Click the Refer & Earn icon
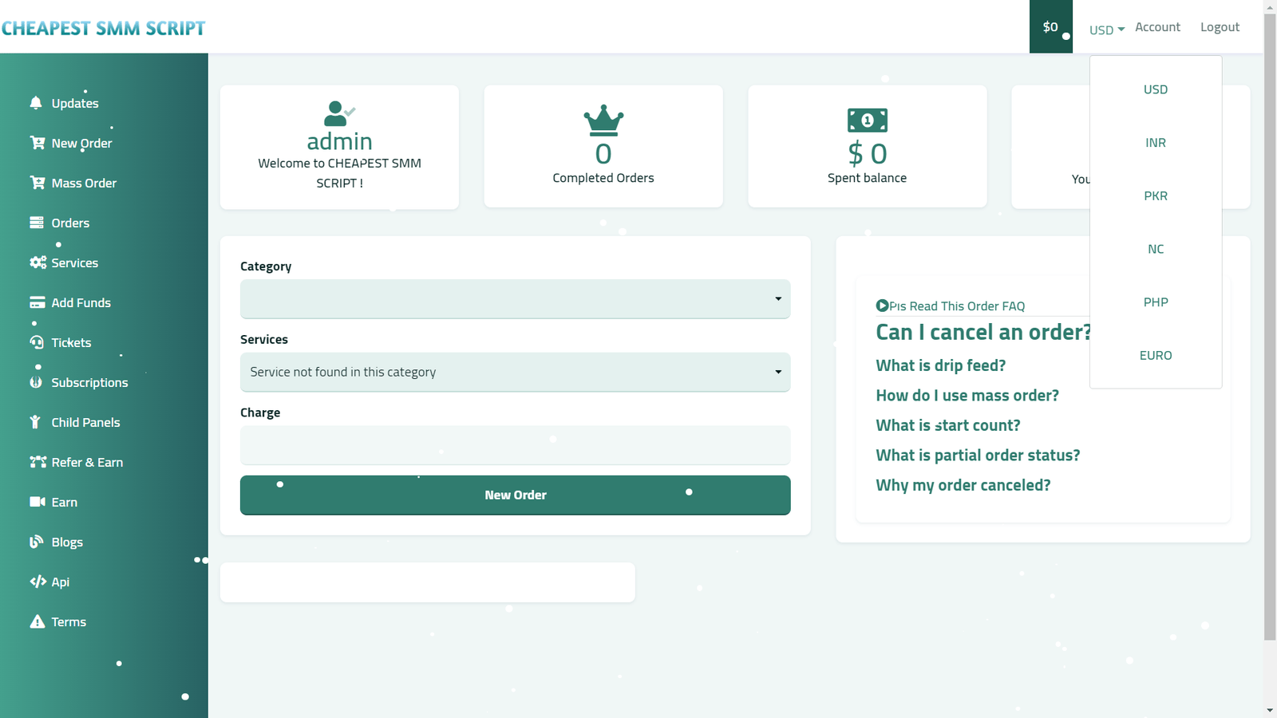Screen dimensions: 1277x718 point(38,462)
